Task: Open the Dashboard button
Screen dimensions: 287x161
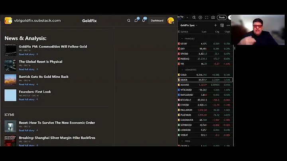Action: [x=157, y=20]
